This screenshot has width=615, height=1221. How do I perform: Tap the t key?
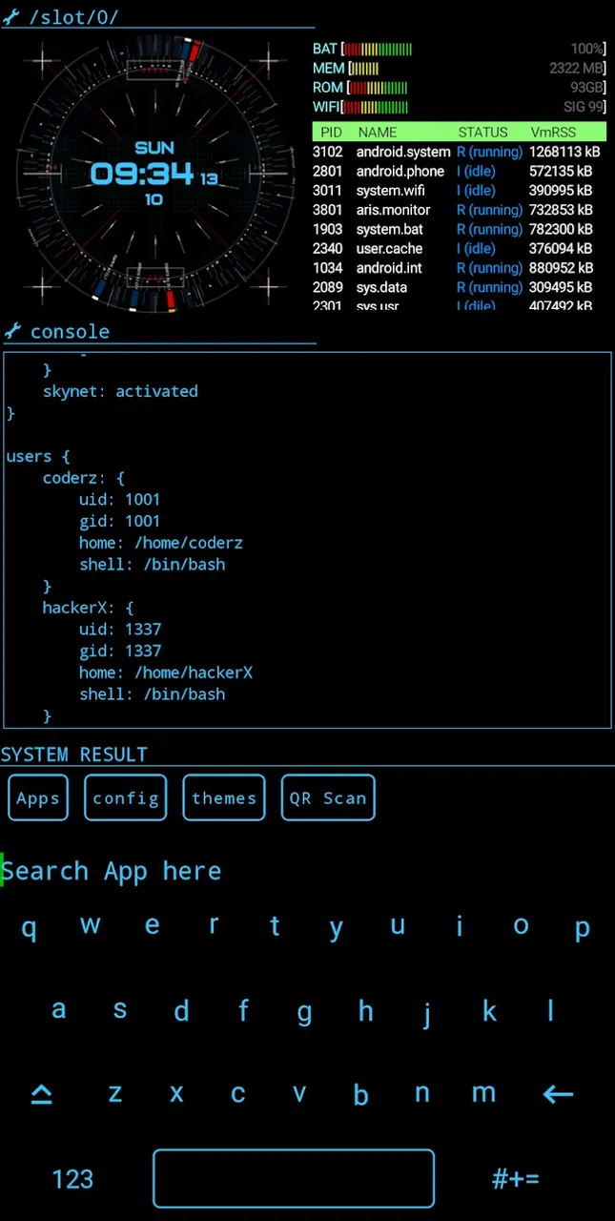275,924
